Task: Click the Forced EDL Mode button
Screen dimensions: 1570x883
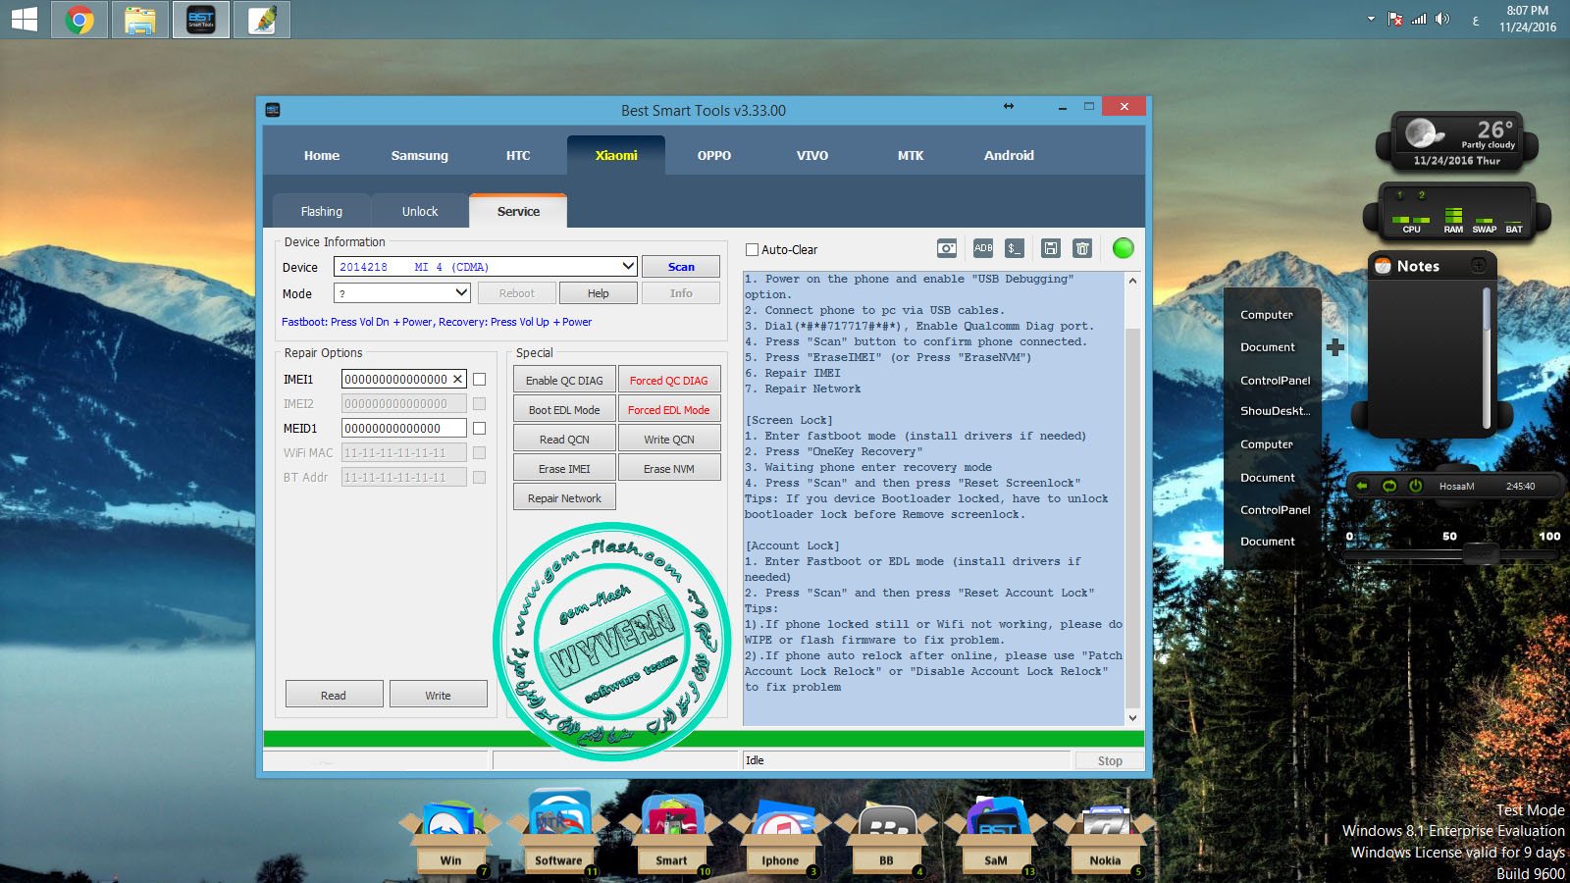Action: click(669, 409)
